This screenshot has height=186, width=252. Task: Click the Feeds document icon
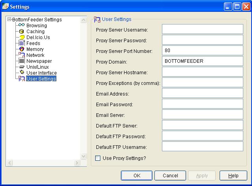[x=22, y=43]
